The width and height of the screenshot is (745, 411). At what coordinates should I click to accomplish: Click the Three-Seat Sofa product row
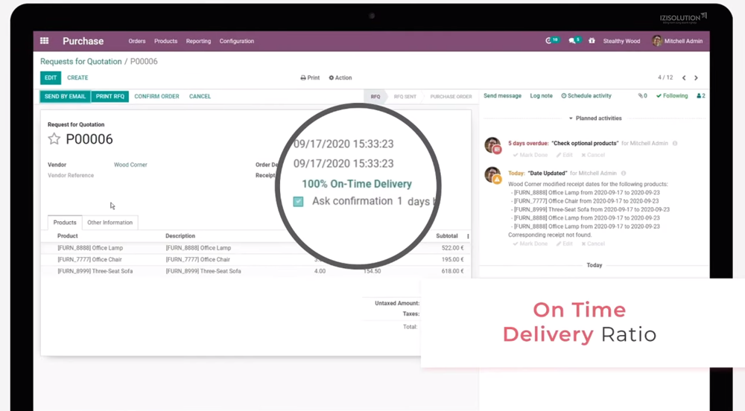[256, 272]
